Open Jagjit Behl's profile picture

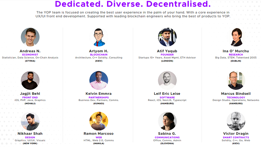30,80
